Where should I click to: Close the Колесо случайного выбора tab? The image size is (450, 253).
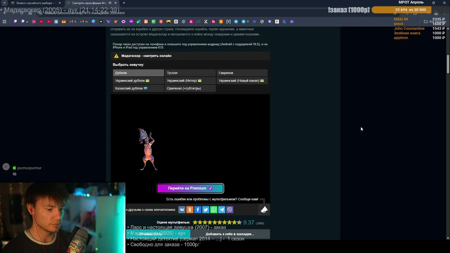[x=60, y=3]
